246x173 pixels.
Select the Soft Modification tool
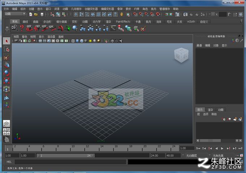(7, 97)
